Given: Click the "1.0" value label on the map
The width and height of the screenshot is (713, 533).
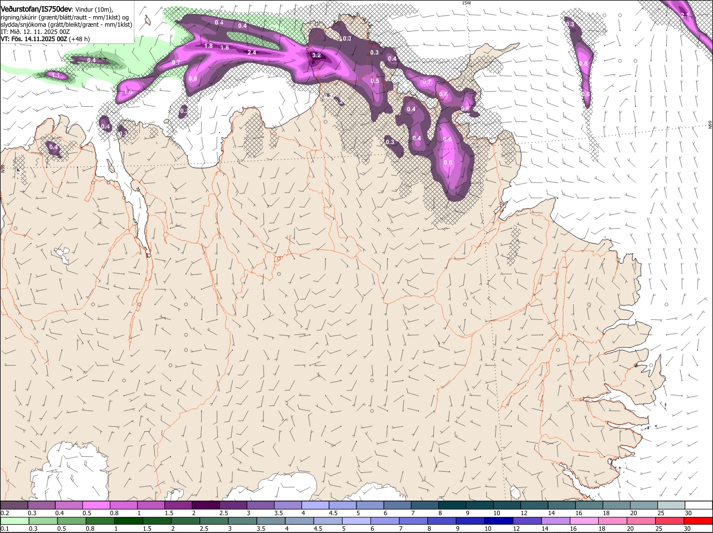Looking at the screenshot, I should pyautogui.click(x=128, y=92).
